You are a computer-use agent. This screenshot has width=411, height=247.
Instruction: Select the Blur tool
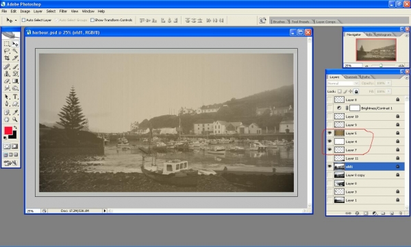[x=7, y=88]
